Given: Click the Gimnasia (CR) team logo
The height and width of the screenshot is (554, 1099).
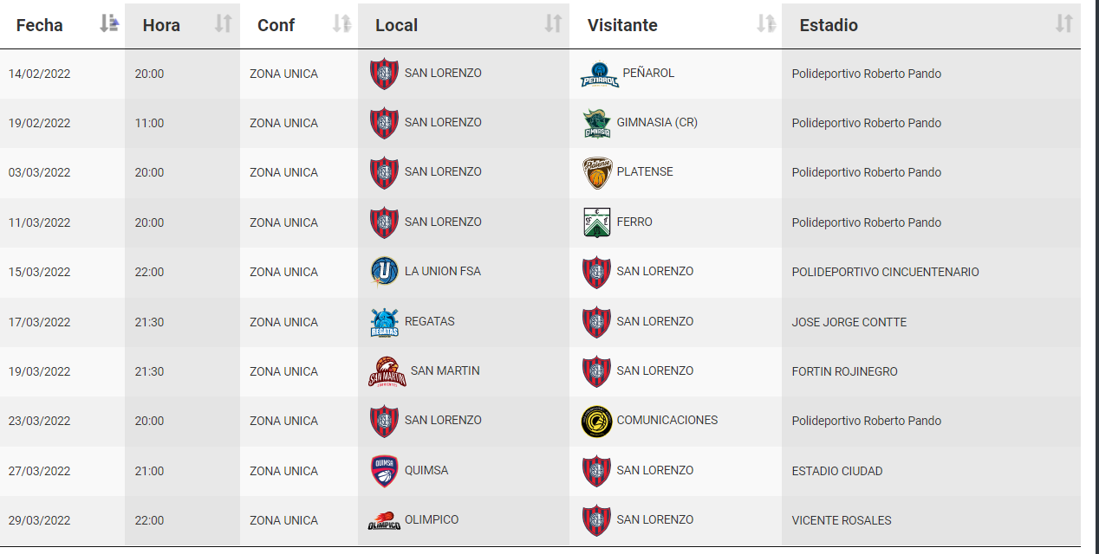Looking at the screenshot, I should pyautogui.click(x=597, y=124).
